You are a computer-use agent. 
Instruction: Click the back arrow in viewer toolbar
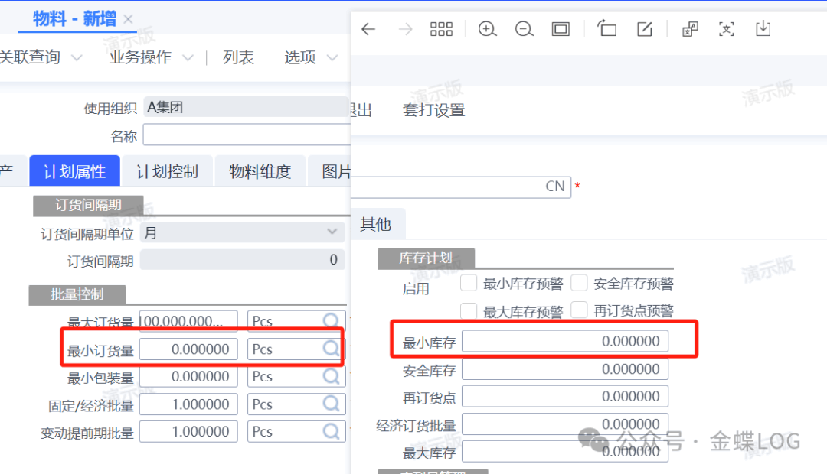coord(368,29)
